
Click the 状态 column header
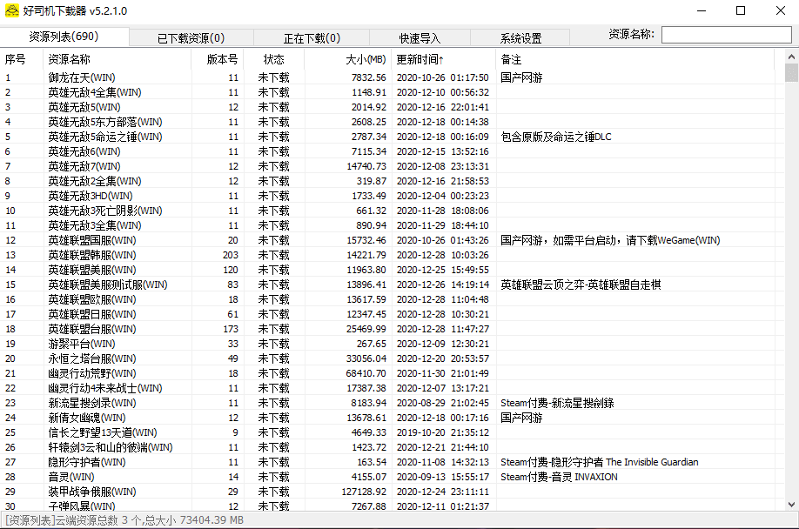pos(274,59)
